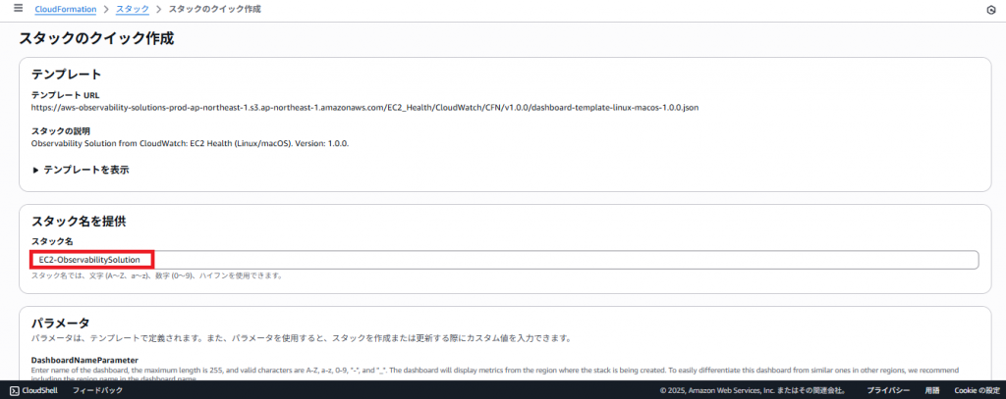Open the hamburger navigation menu
Image resolution: width=1006 pixels, height=399 pixels.
tap(18, 9)
